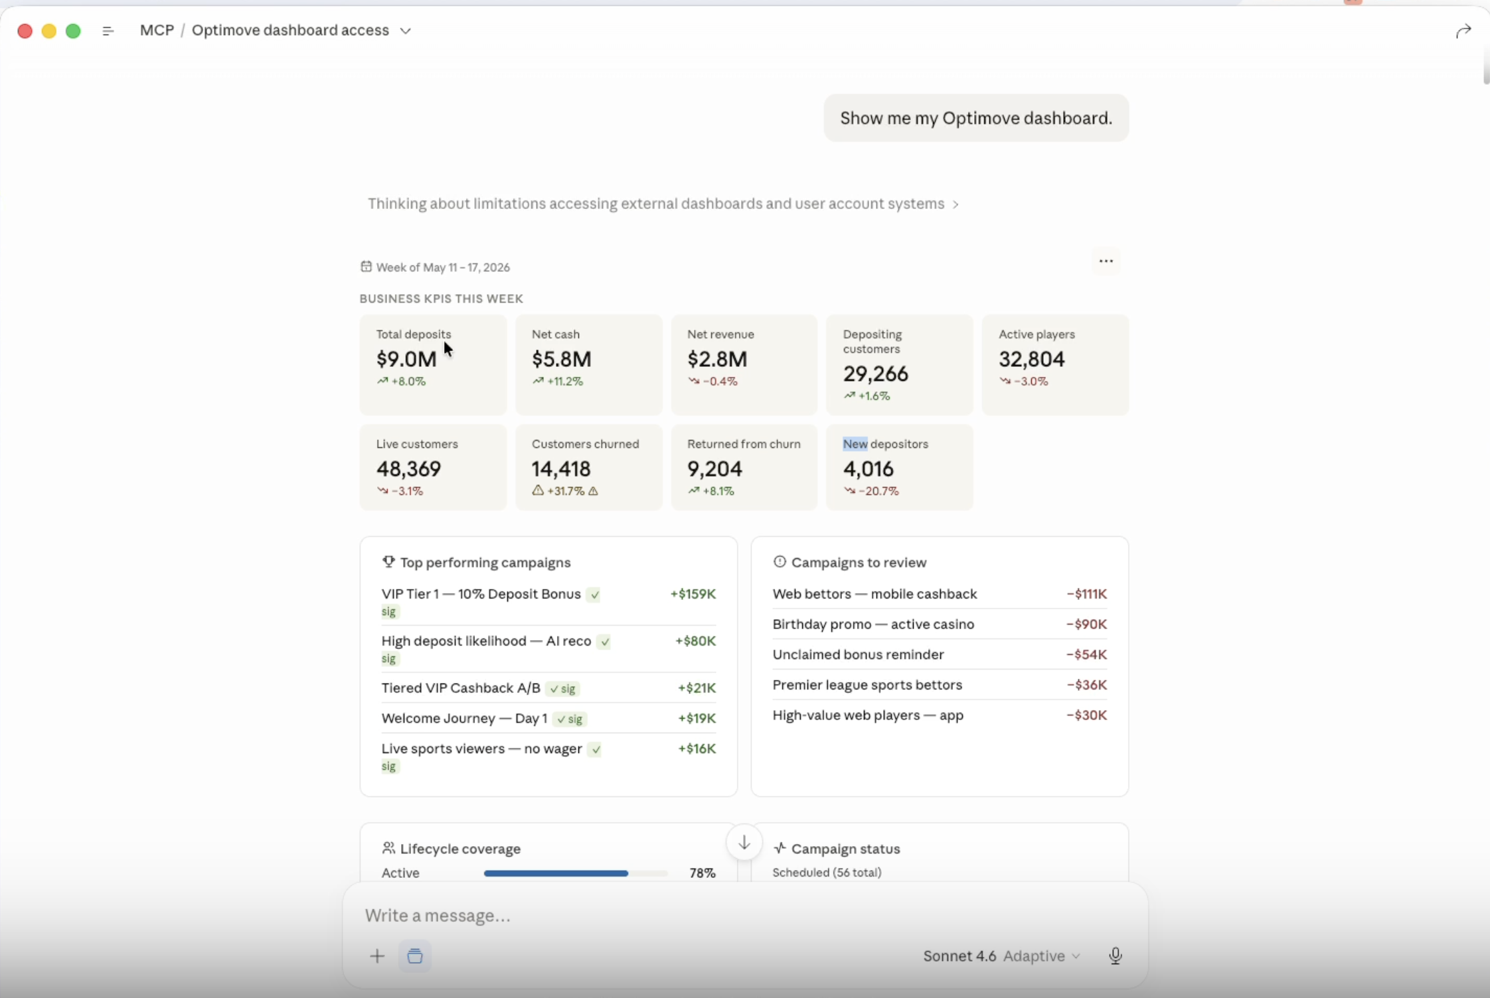
Task: Click 'High-value web players — app' row
Action: click(940, 715)
